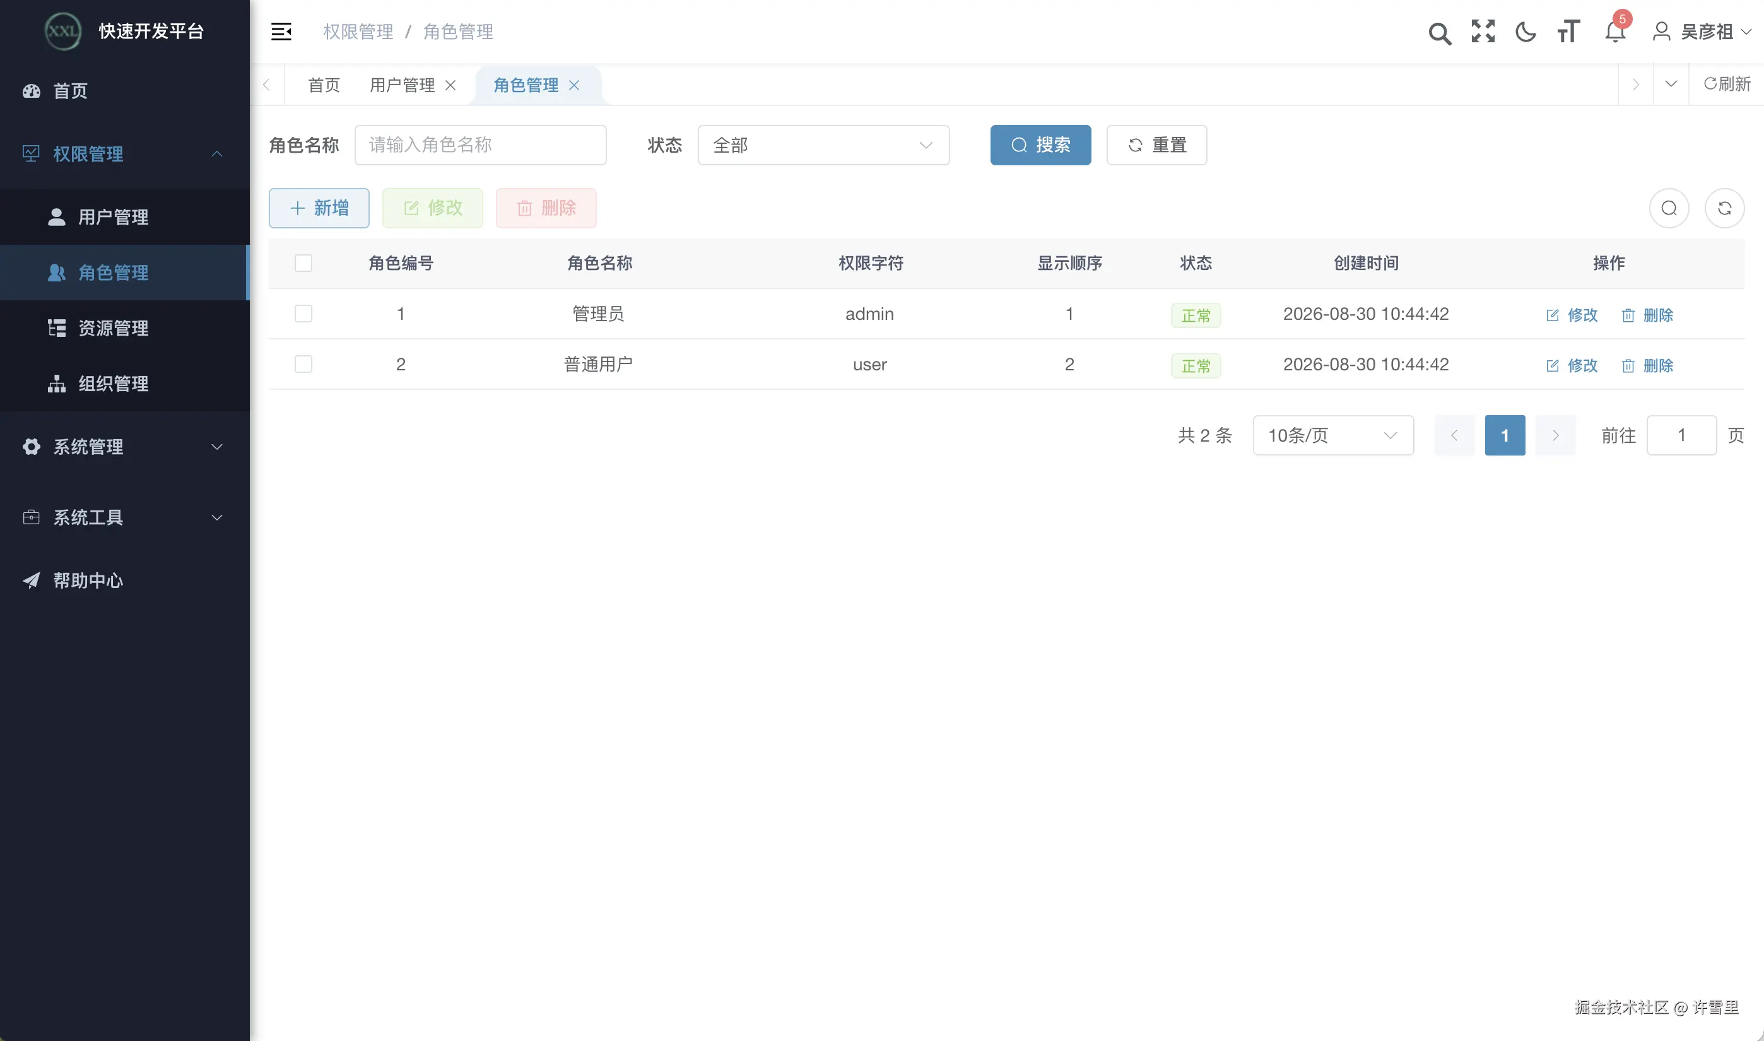1764x1041 pixels.
Task: Click the 重置 reset button
Action: 1156,145
